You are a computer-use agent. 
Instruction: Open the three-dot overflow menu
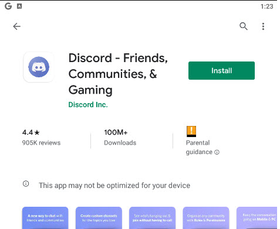263,26
